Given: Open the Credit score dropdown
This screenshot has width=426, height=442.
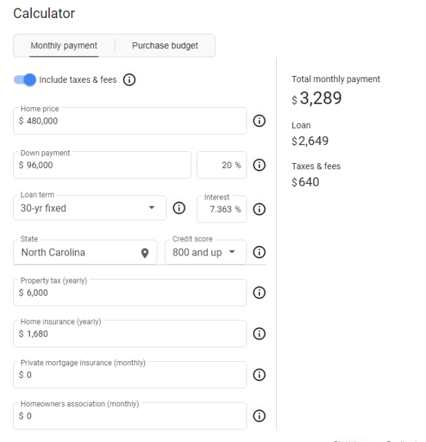Looking at the screenshot, I should (x=206, y=252).
